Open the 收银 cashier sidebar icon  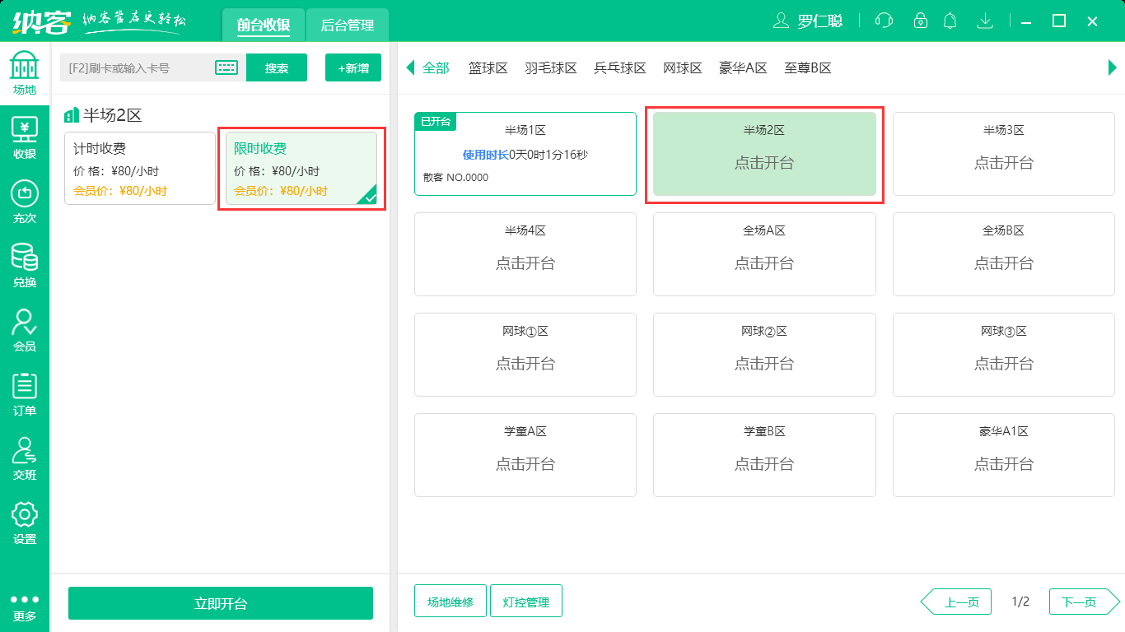click(25, 137)
